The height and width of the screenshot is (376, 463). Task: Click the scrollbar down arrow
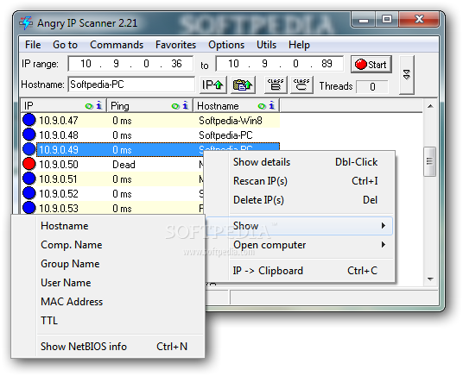click(430, 279)
